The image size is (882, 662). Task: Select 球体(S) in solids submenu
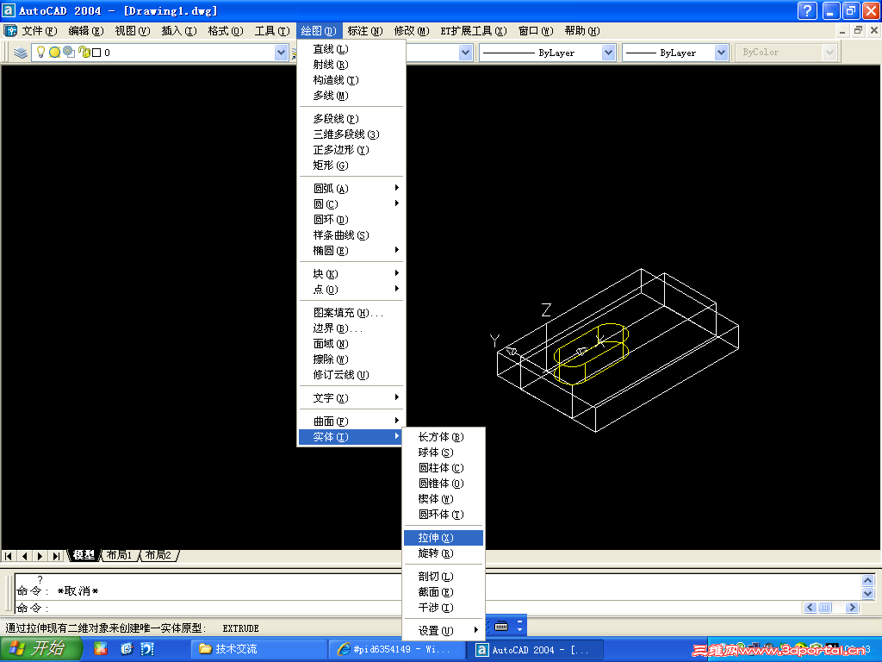444,453
